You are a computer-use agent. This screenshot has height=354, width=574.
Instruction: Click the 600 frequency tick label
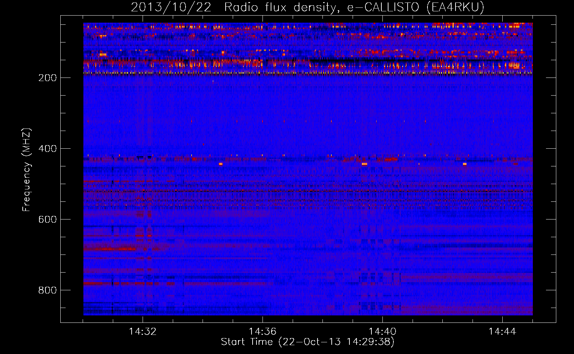(48, 219)
